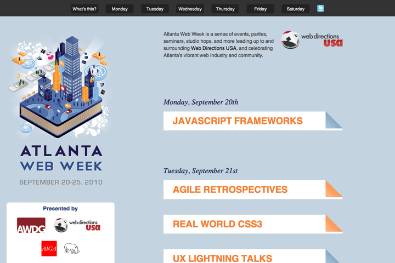Select Saturday in the top navigation

296,9
